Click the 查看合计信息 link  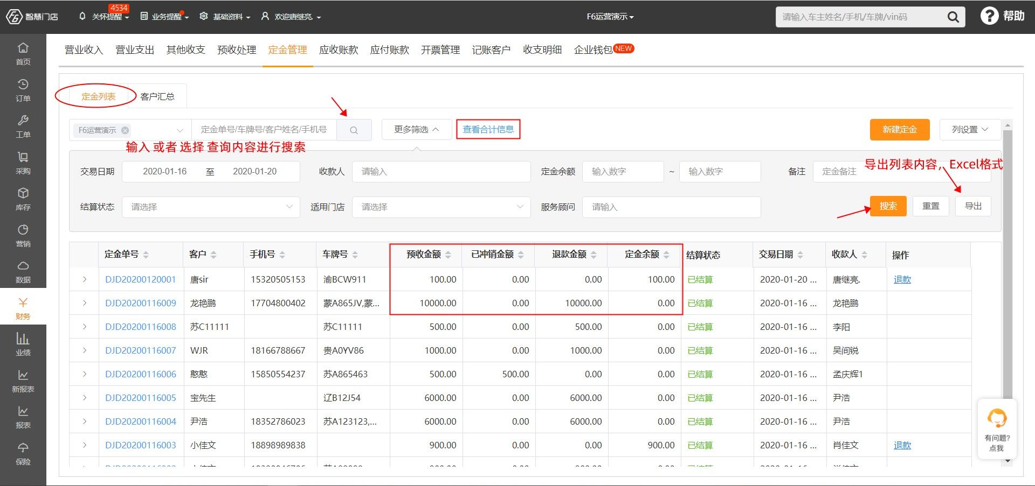click(488, 130)
